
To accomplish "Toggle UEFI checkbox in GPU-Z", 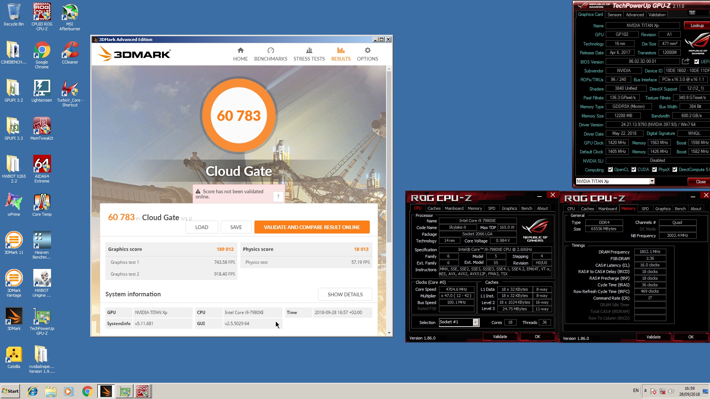I will coord(697,62).
